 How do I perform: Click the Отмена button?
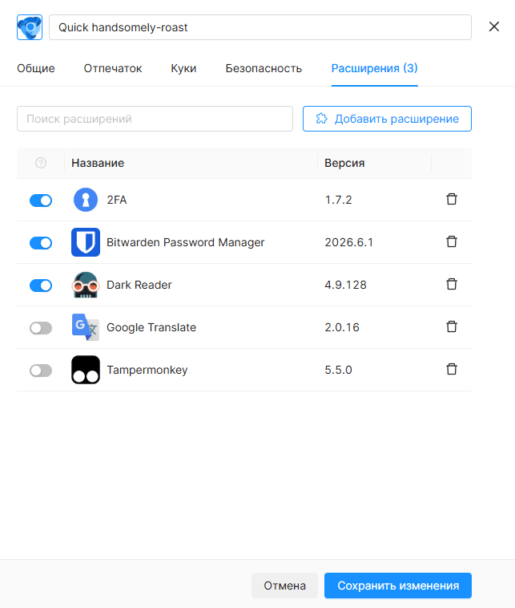point(284,586)
